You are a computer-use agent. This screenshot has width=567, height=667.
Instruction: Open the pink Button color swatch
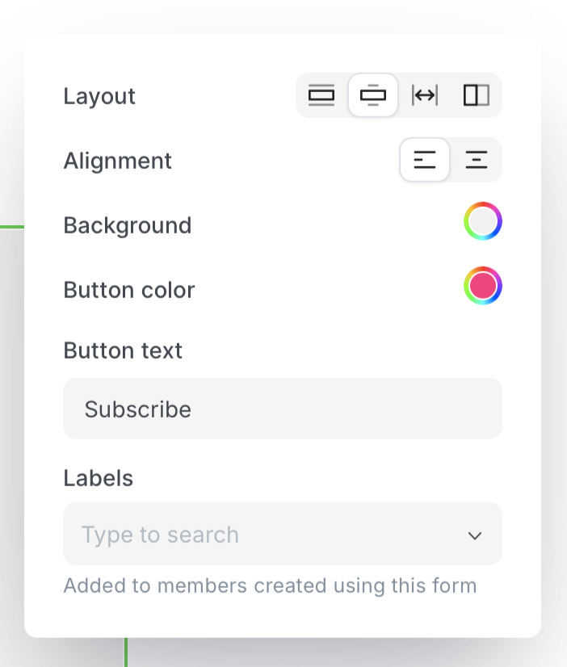tap(483, 286)
